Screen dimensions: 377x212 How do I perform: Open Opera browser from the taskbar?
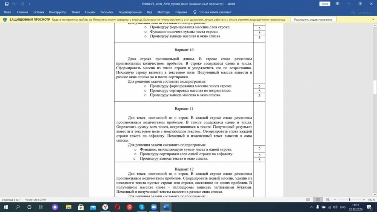tap(117, 207)
